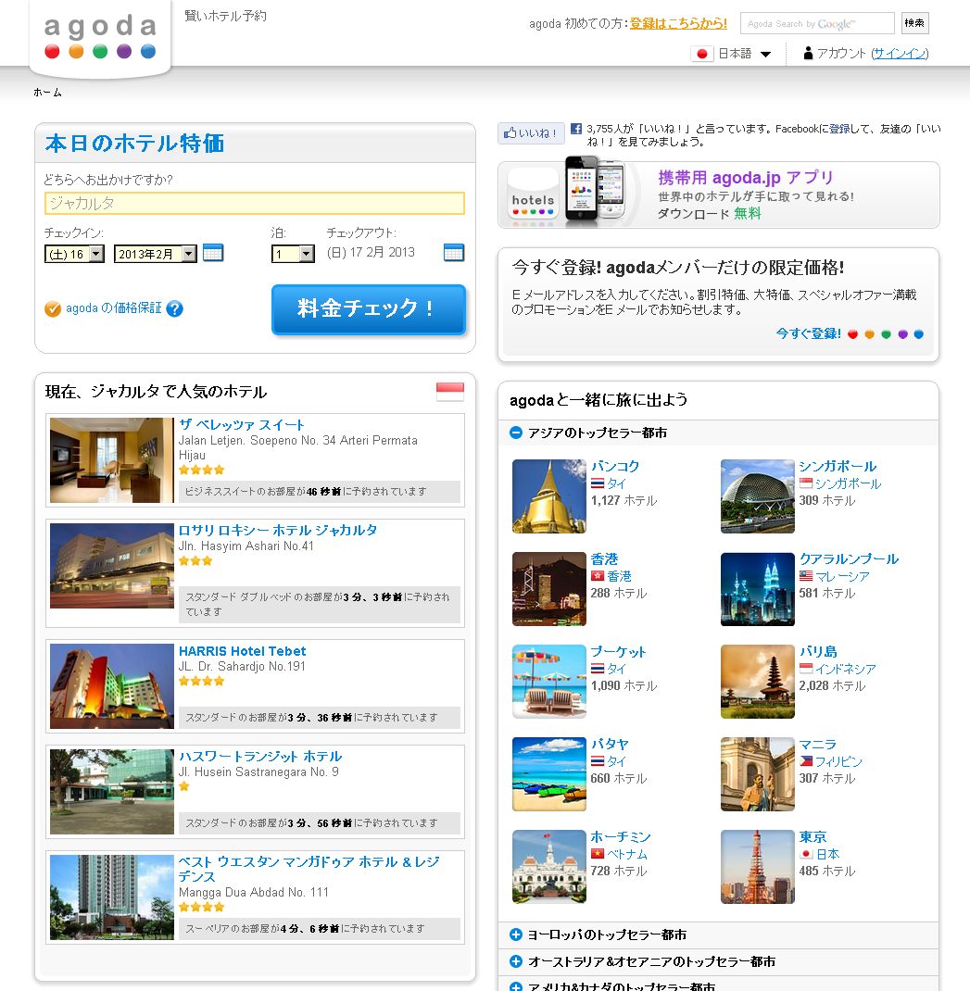970x991 pixels.
Task: Click the Indonesia flag in popular hotels
Action: pos(449,392)
